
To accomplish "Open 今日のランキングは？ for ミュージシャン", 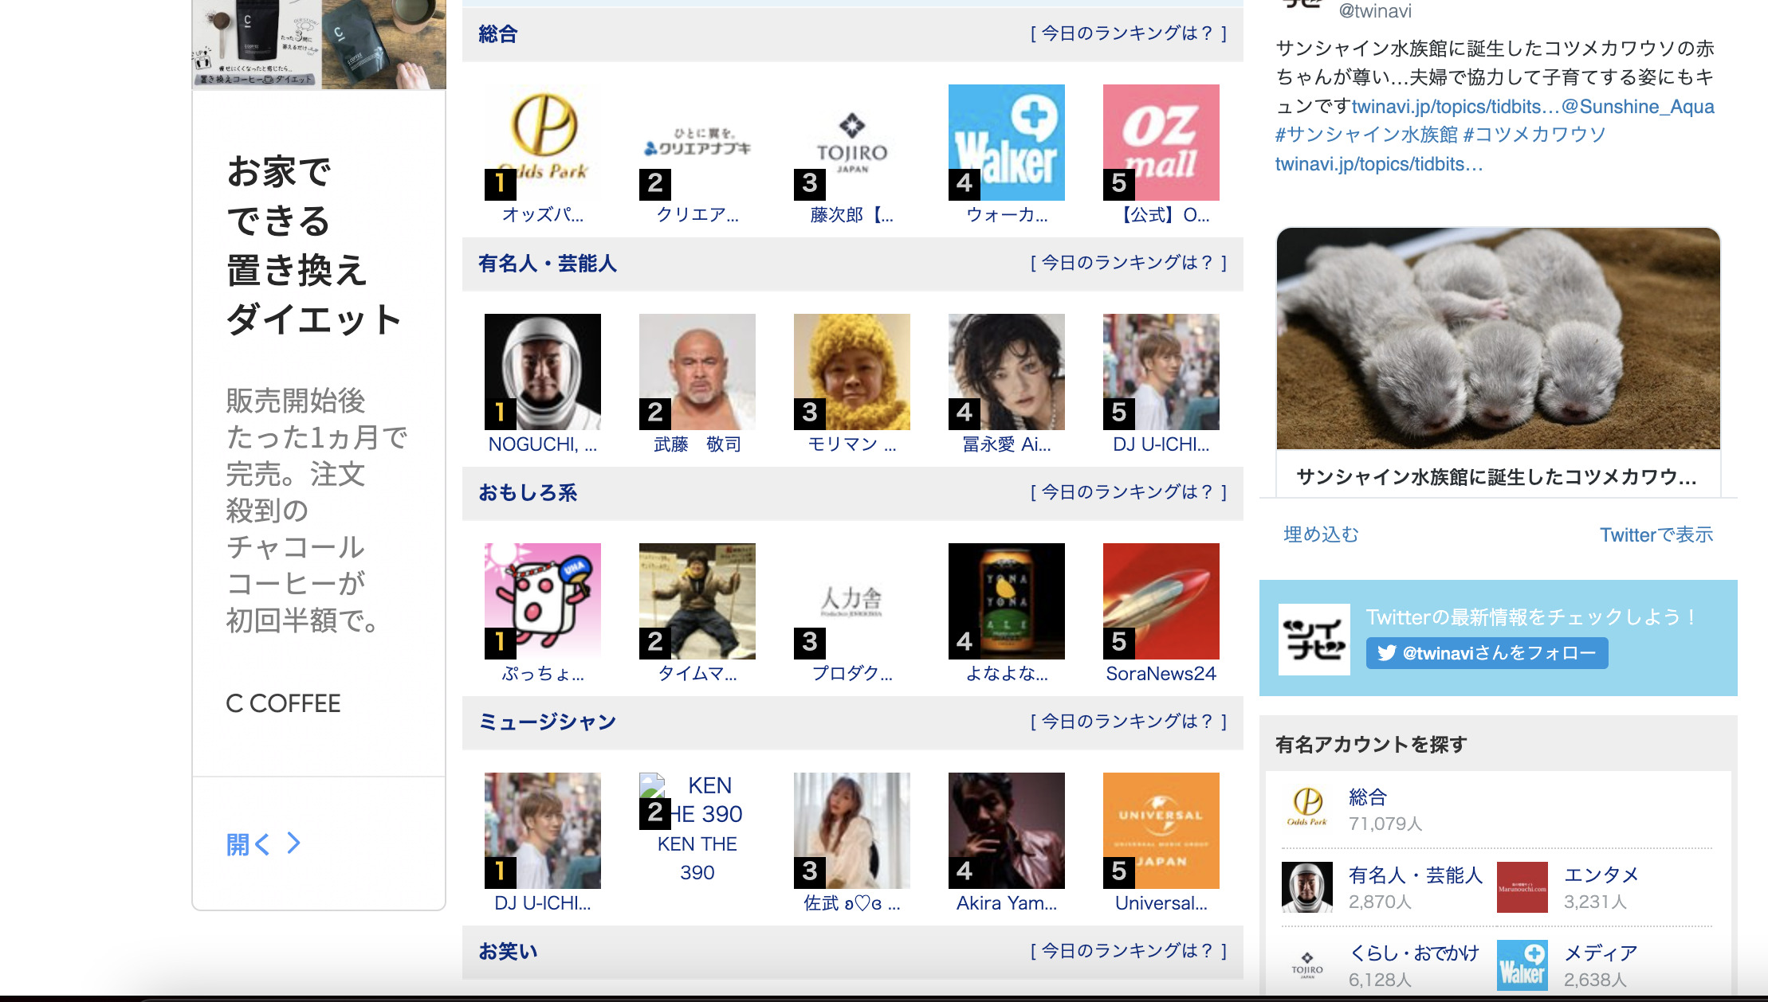I will click(x=1128, y=722).
